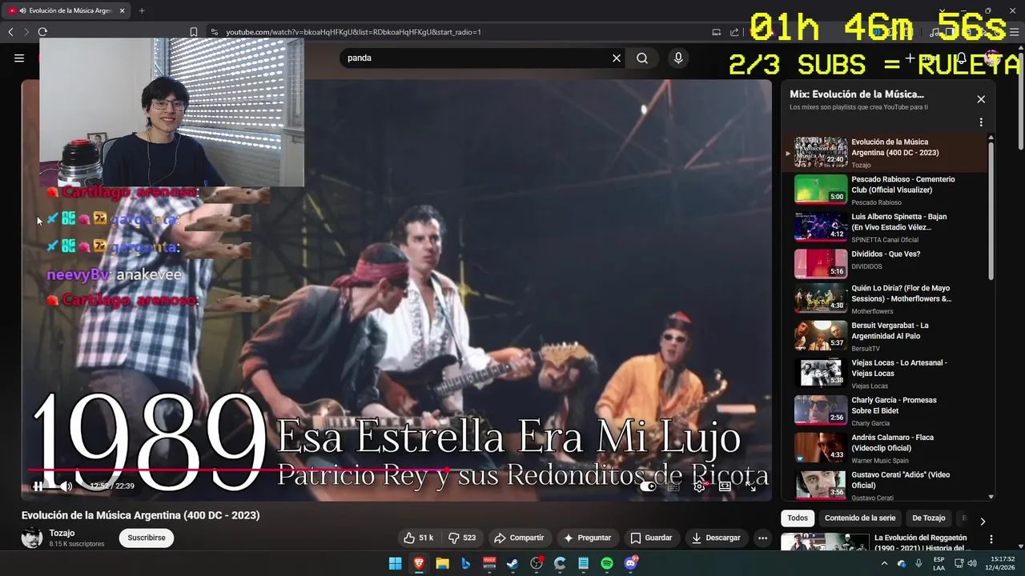
Task: Pause the YouTube video
Action: click(38, 486)
